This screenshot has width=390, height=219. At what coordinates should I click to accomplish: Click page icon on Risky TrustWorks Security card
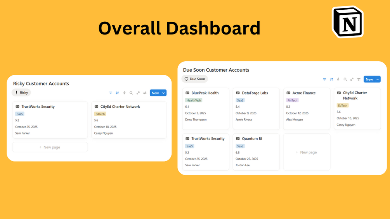coord(17,107)
